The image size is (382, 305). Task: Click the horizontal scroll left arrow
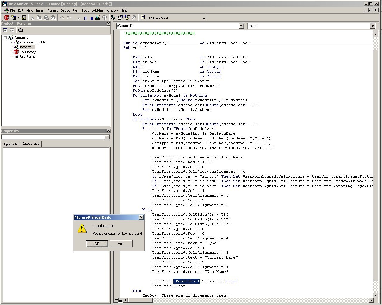(126, 300)
